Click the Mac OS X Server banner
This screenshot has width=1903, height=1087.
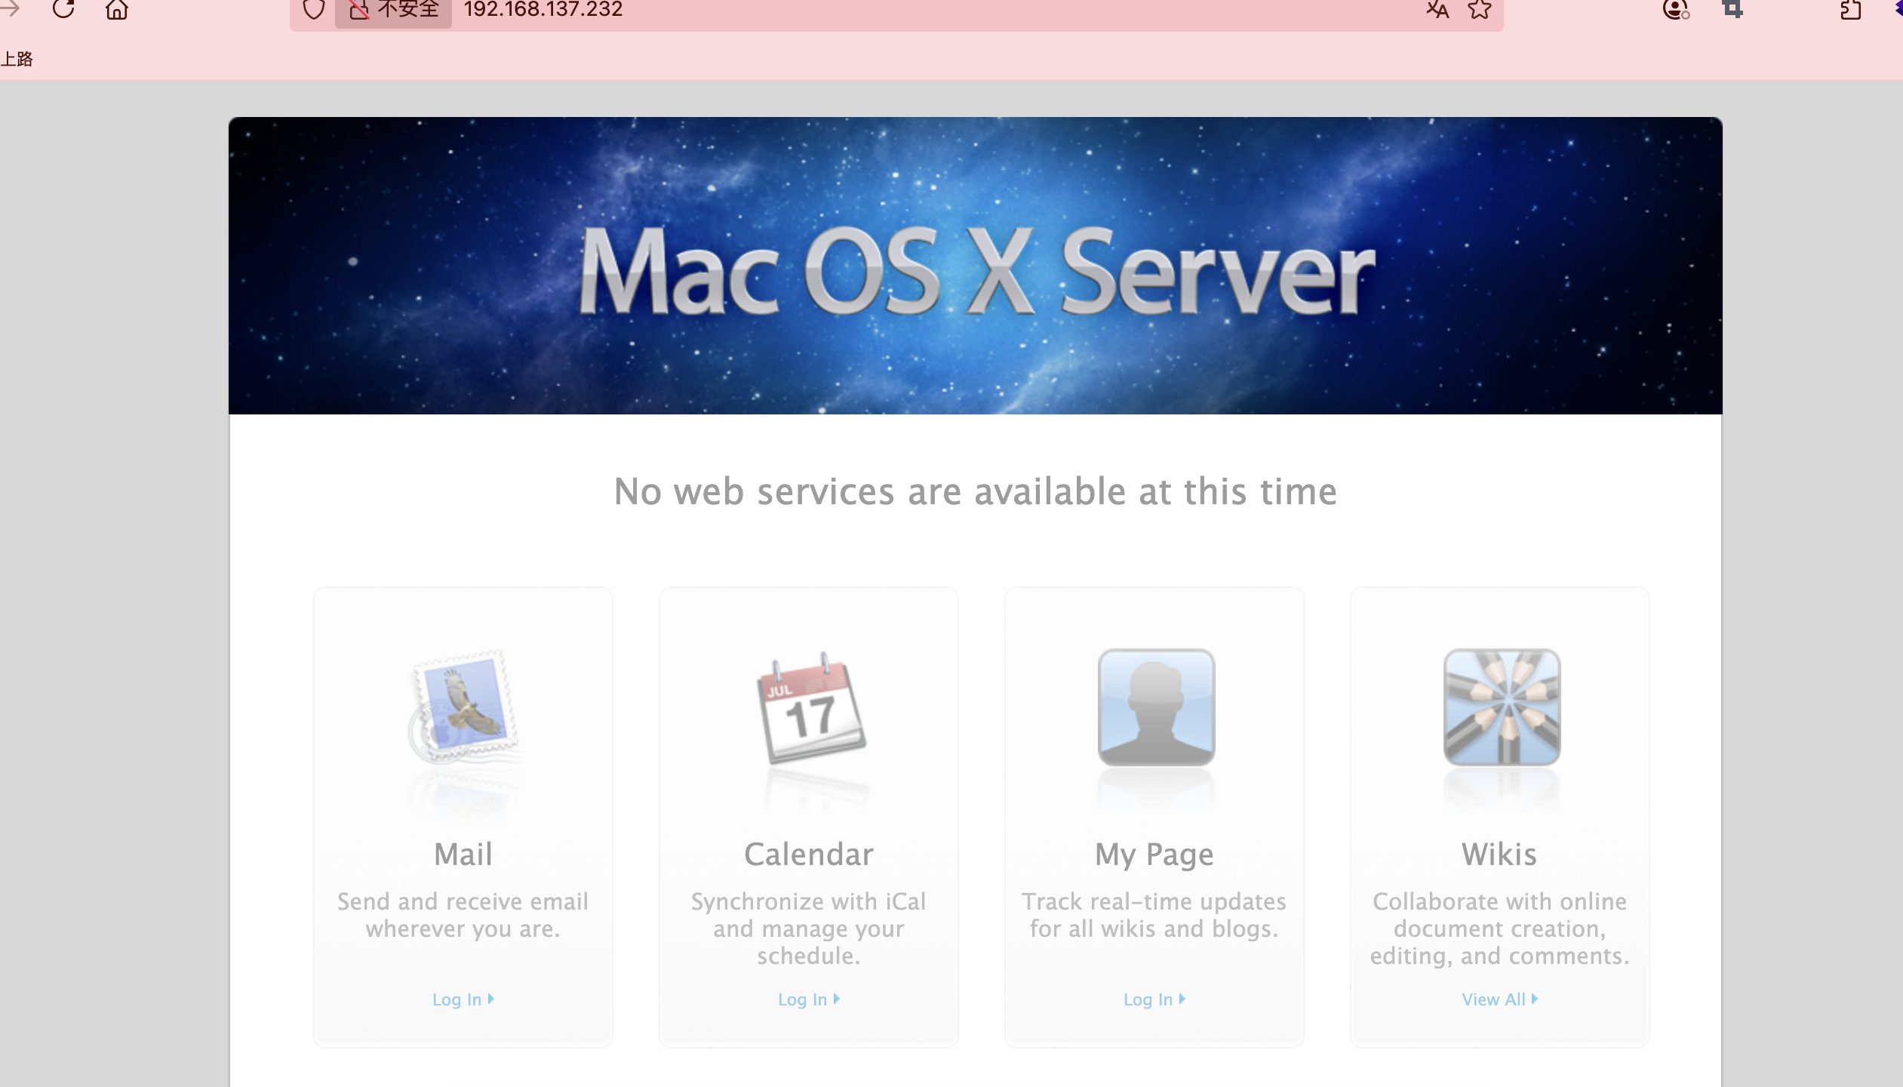pyautogui.click(x=975, y=266)
